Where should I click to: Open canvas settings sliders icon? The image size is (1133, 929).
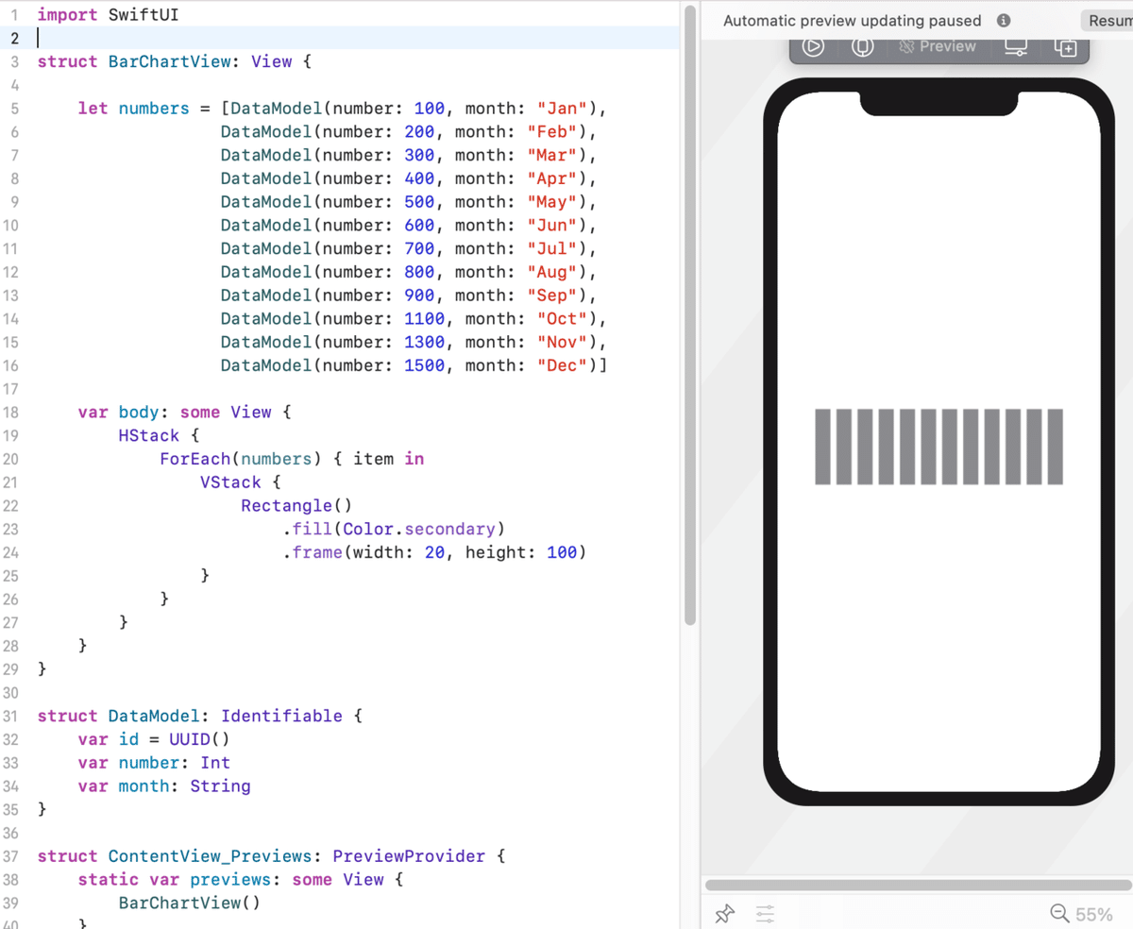765,913
